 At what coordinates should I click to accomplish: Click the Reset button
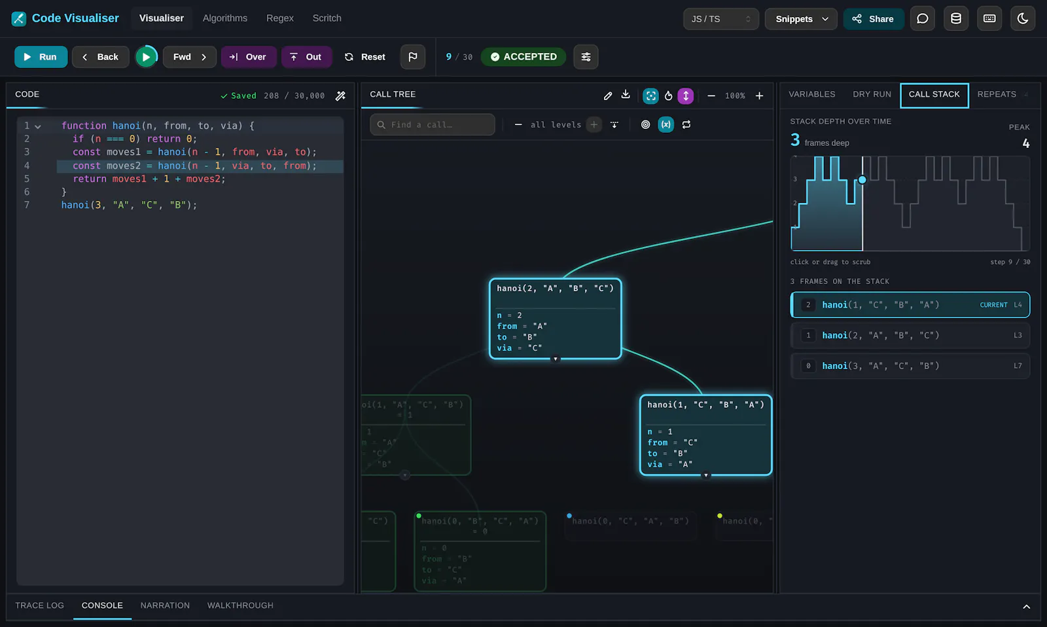pyautogui.click(x=365, y=57)
